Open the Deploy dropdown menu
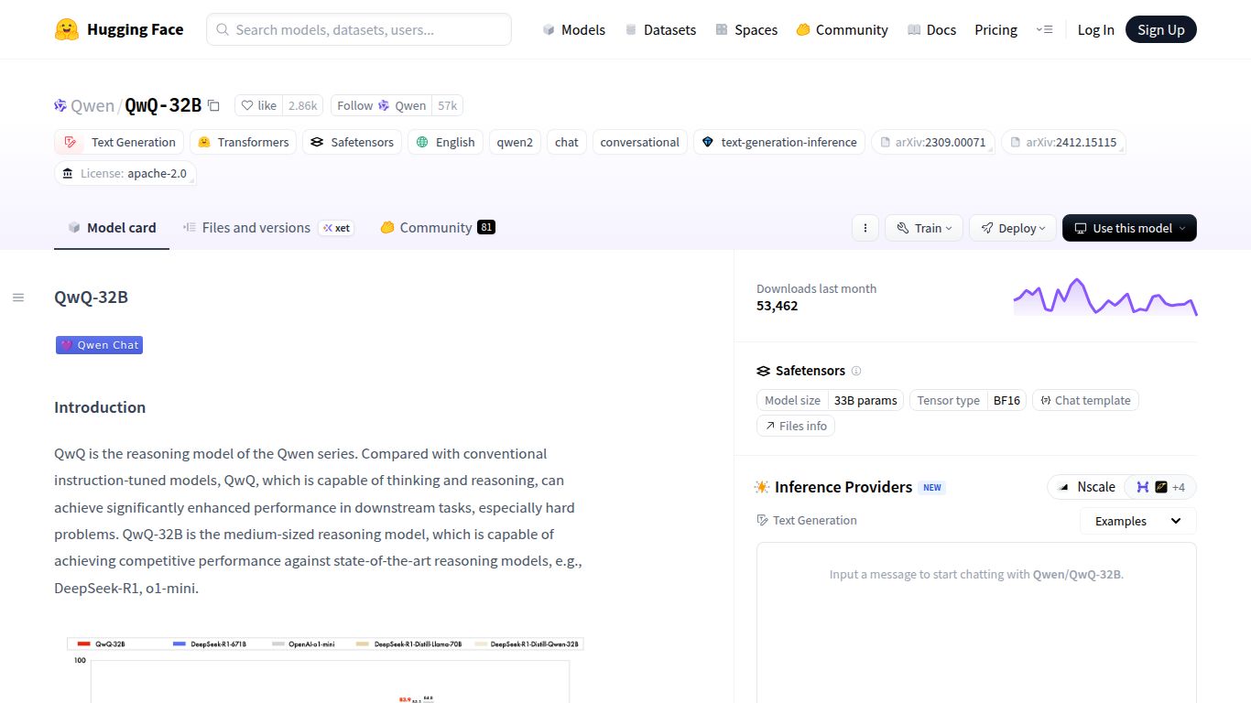Image resolution: width=1251 pixels, height=703 pixels. pos(1012,228)
